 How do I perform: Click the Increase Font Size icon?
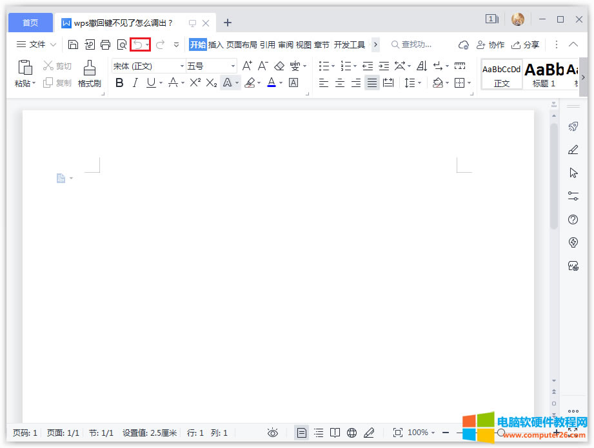[x=247, y=66]
